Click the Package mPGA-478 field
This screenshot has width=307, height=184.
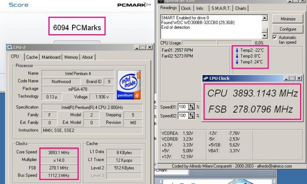click(78, 89)
